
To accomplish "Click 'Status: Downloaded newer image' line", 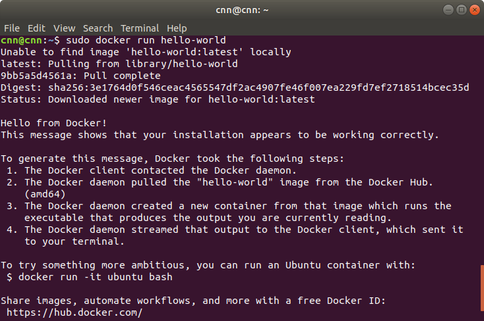I will [158, 99].
